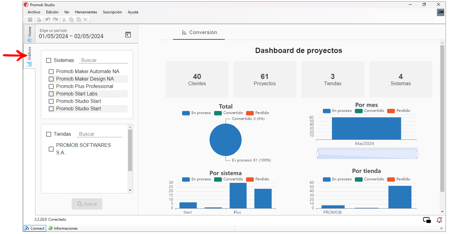Image resolution: width=449 pixels, height=234 pixels.
Task: Click the Promob Studio logo in the title bar
Action: click(x=26, y=4)
